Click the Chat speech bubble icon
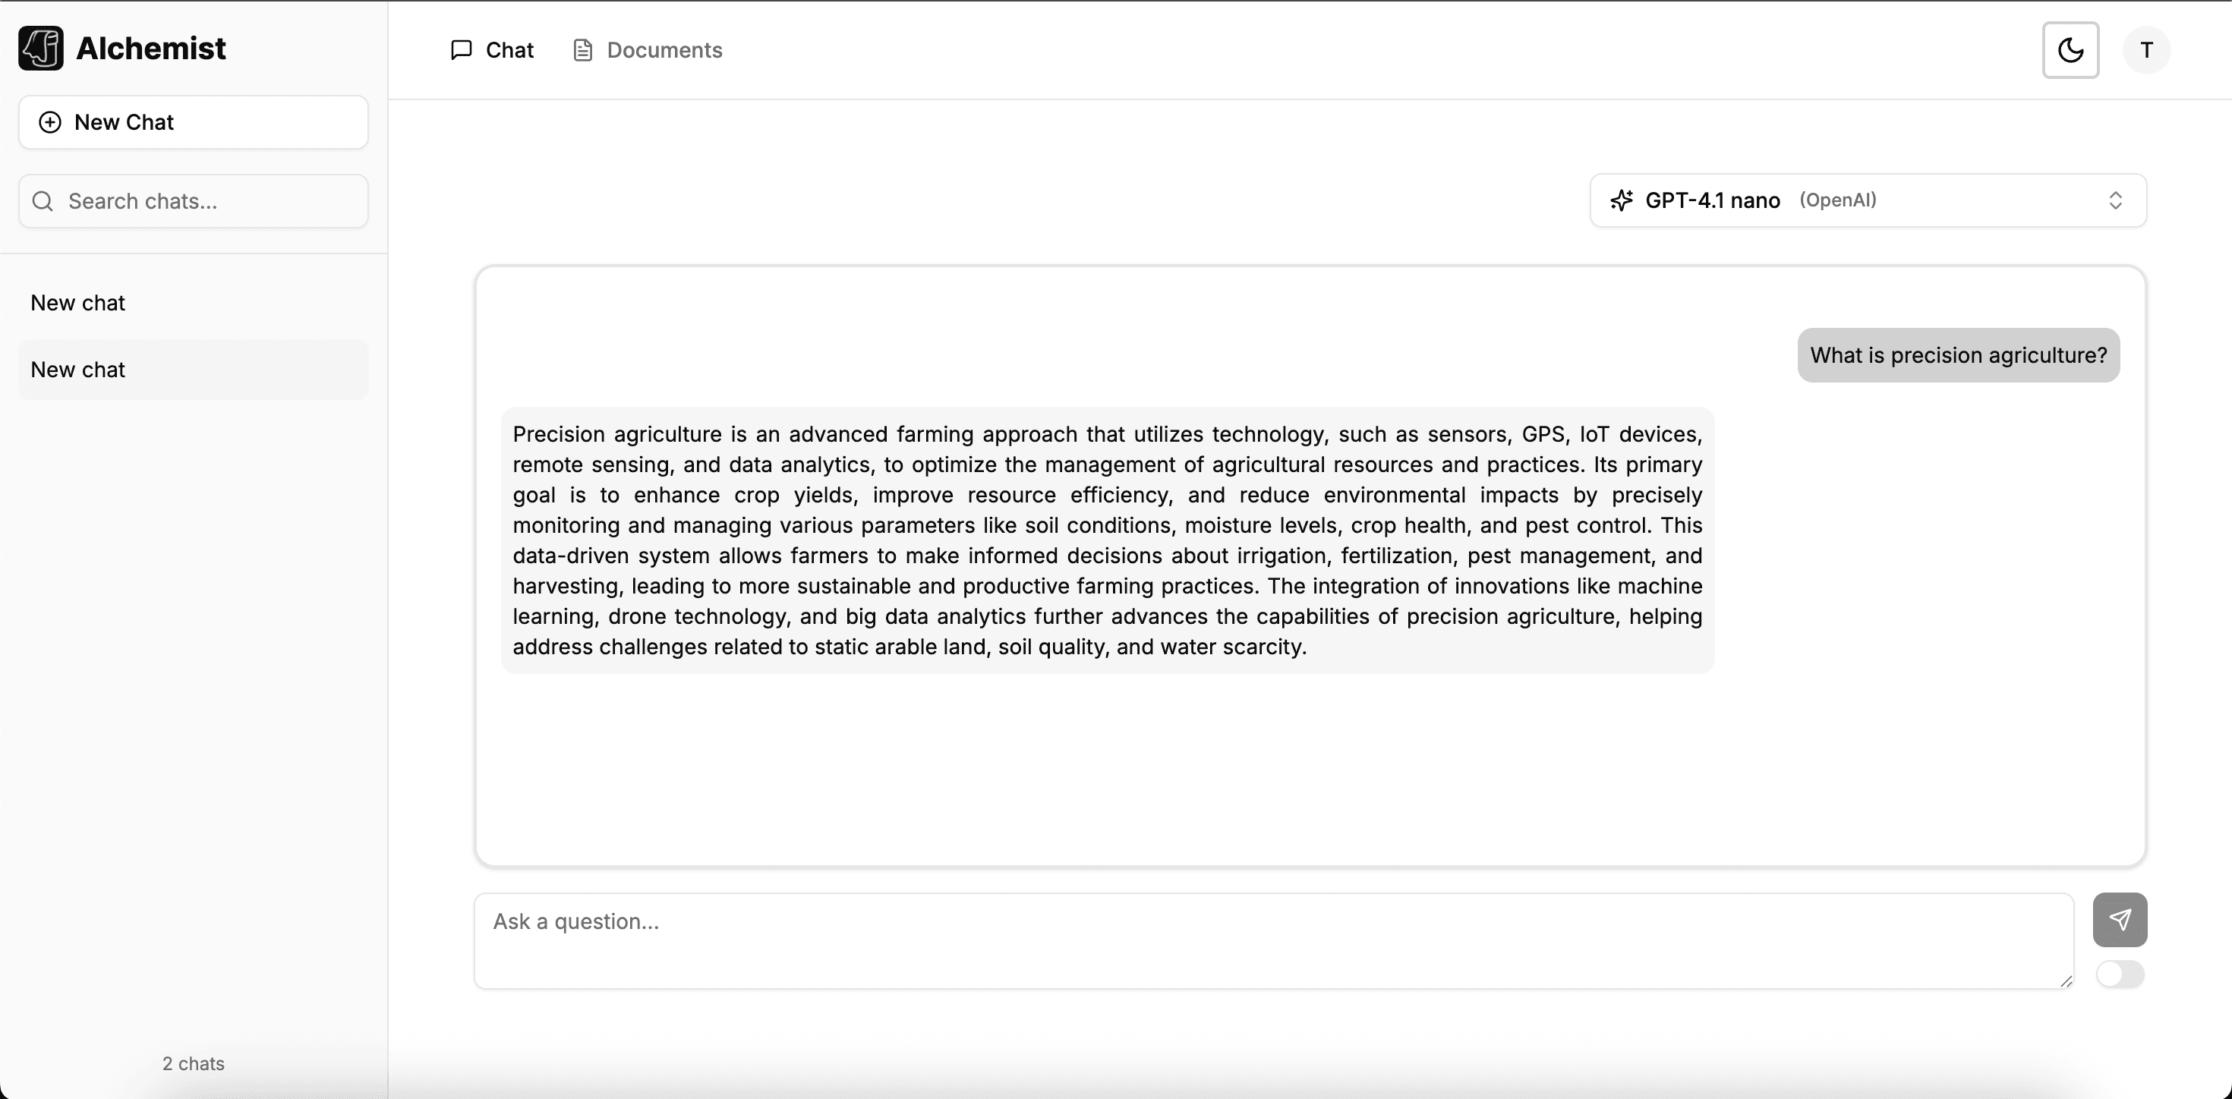The image size is (2232, 1099). point(462,50)
